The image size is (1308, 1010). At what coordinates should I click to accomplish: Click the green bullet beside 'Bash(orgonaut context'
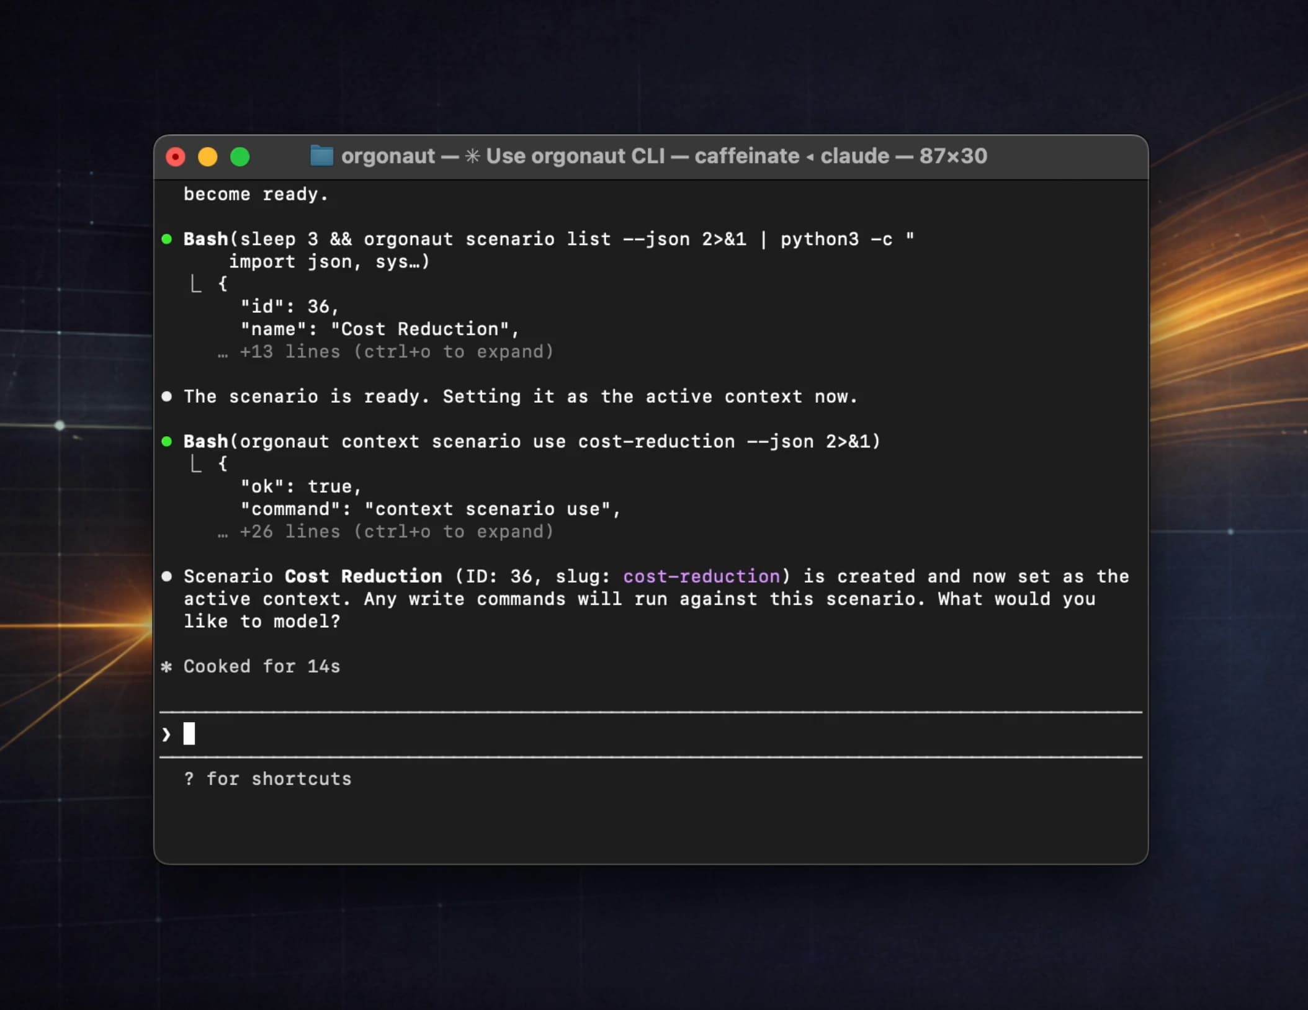167,442
